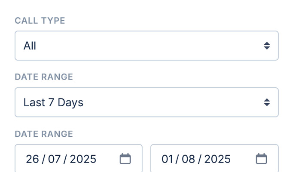The width and height of the screenshot is (293, 172).
Task: Click DATE RANGE label above Last 7 Days
Action: pos(44,77)
